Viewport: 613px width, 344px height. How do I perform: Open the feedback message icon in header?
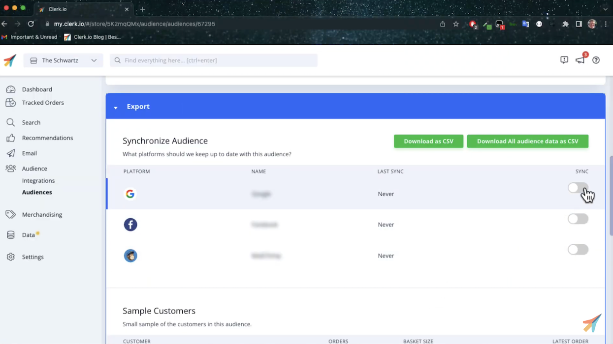tap(564, 60)
